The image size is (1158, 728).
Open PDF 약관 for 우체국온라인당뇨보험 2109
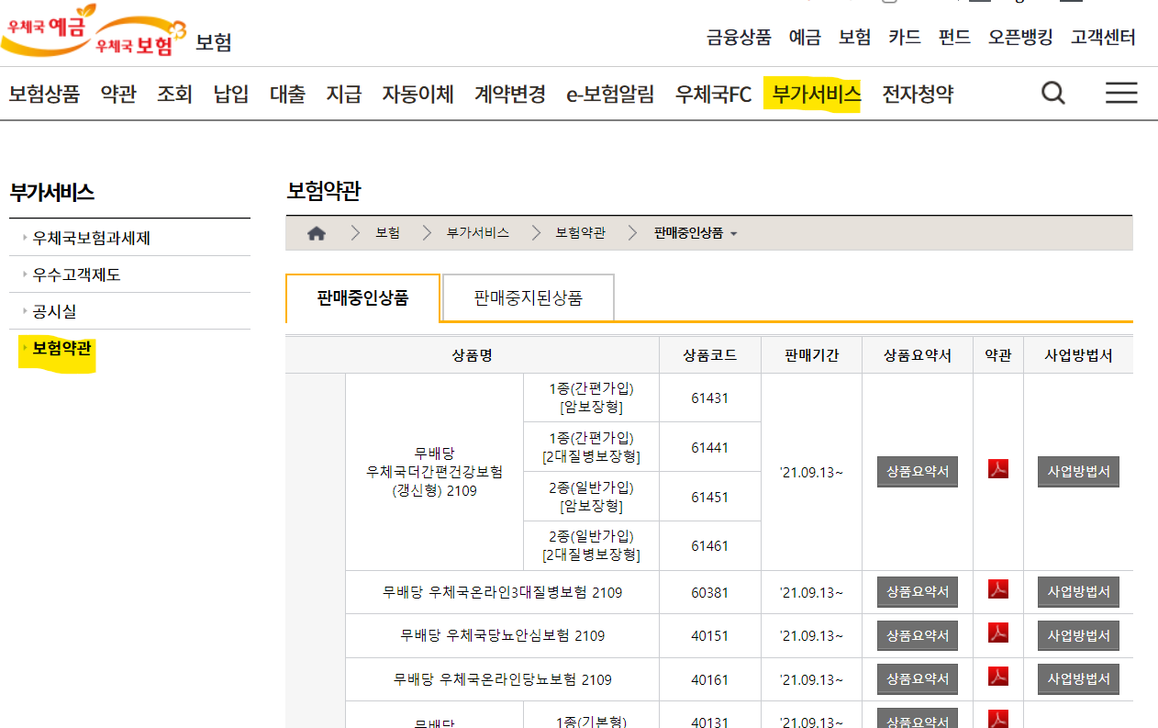(x=998, y=677)
